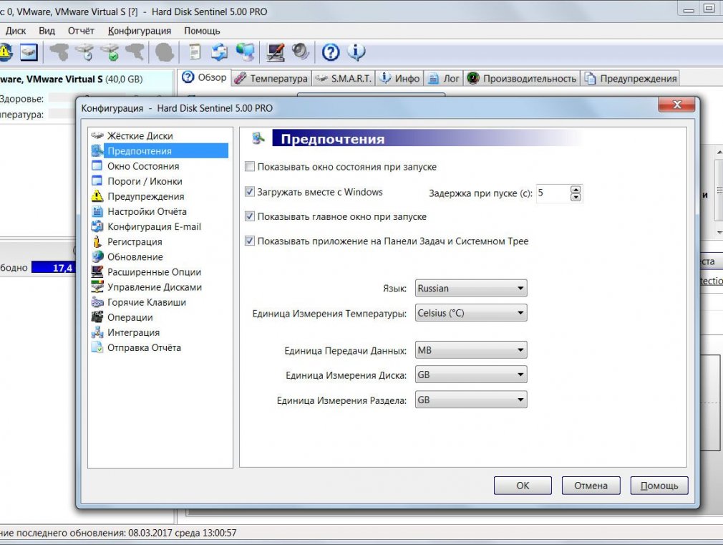The height and width of the screenshot is (545, 723).
Task: Click the speaker sound toolbar icon
Action: pos(300,52)
